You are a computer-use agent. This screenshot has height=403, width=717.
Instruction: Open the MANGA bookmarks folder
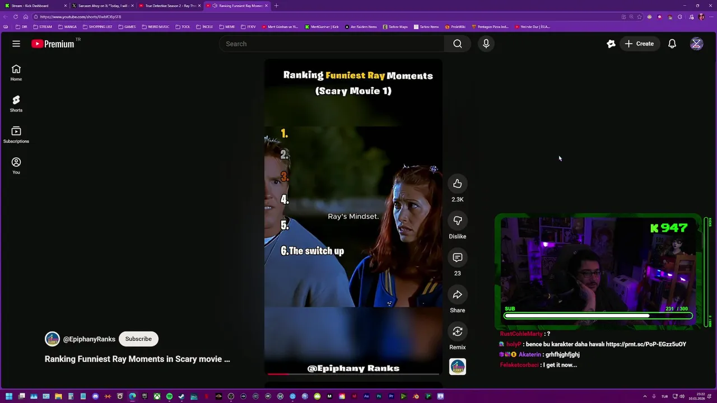(67, 27)
